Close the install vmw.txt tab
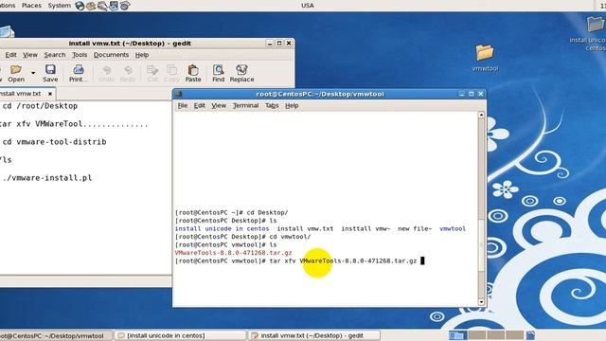Viewport: 606px width, 341px height. pos(50,94)
